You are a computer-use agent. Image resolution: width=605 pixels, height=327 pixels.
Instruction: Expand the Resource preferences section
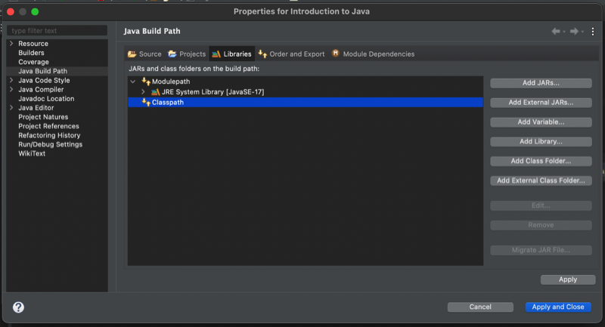pyautogui.click(x=11, y=44)
